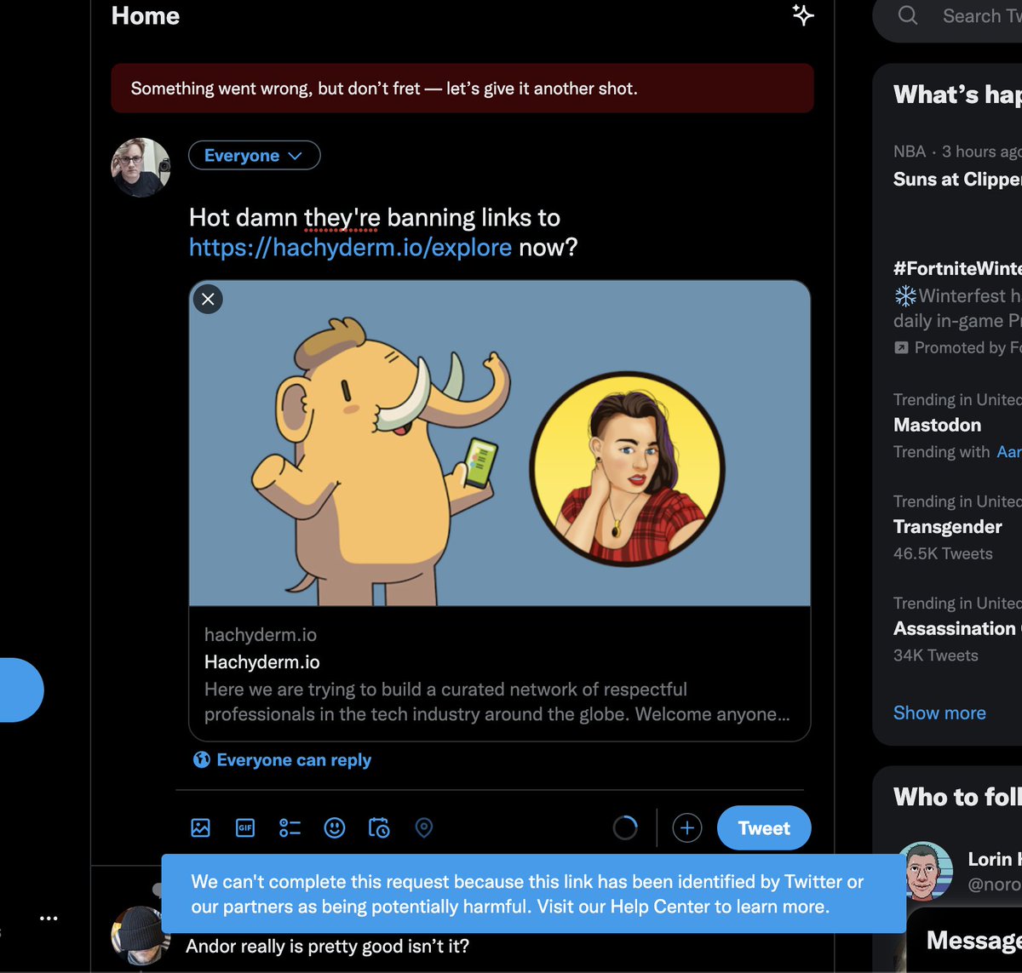Click the potentially harmful link toast message
This screenshot has height=973, width=1022.
(533, 894)
